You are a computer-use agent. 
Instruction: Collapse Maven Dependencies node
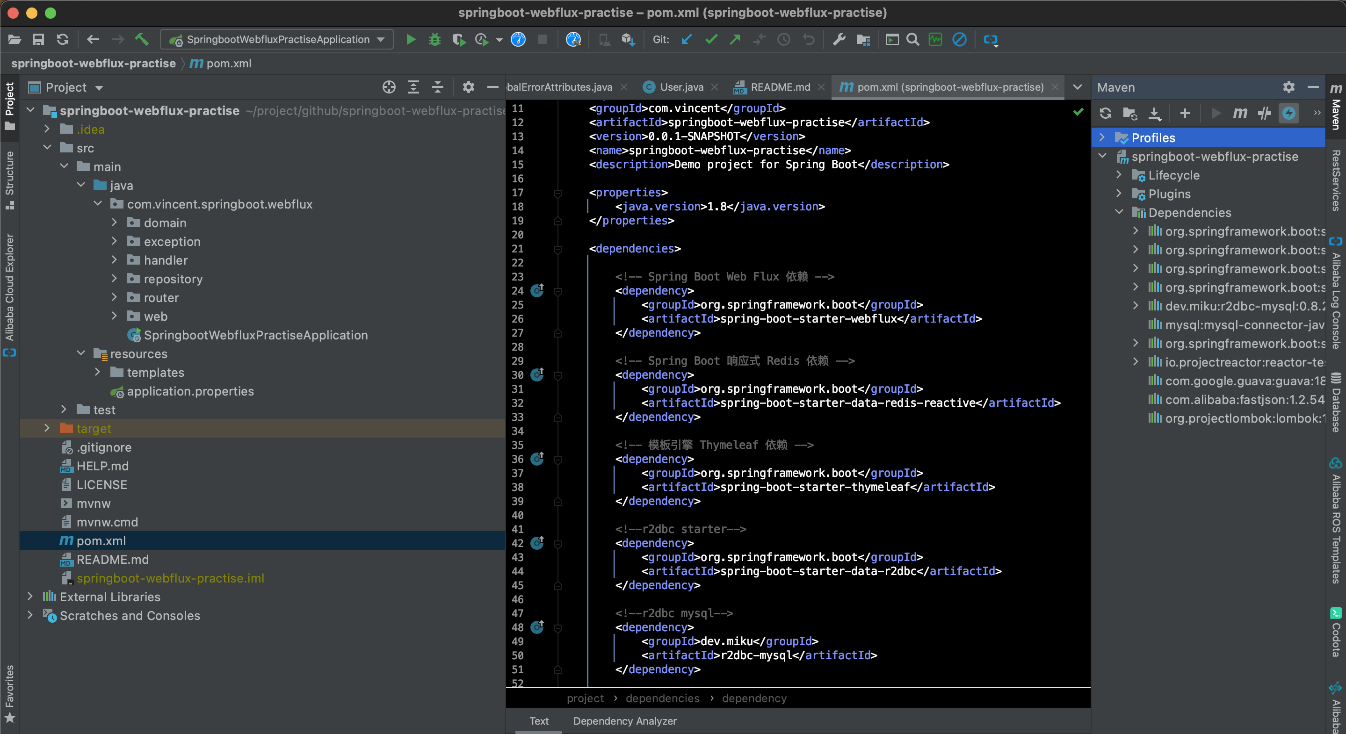point(1119,212)
